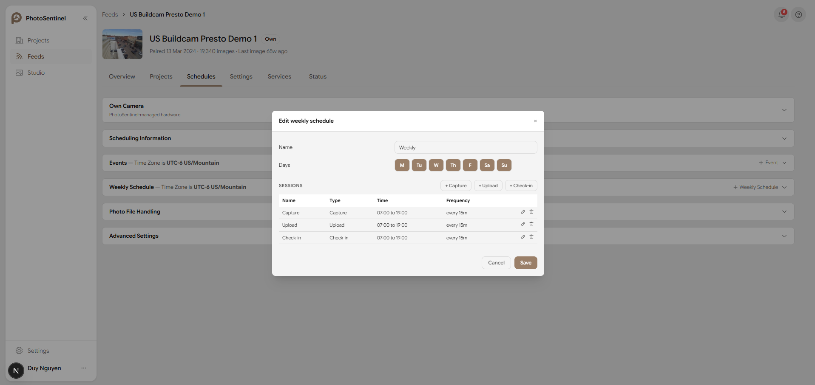Open Settings at the sidebar bottom
The height and width of the screenshot is (385, 815).
[51, 351]
